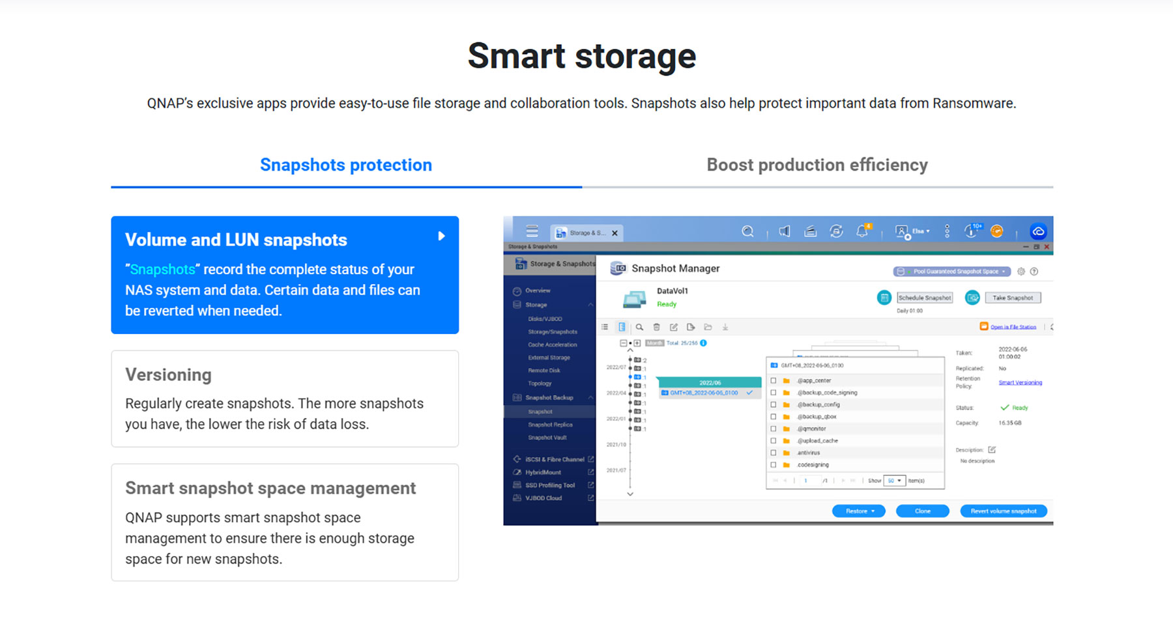Click the hamburger main menu icon
The image size is (1173, 622).
[532, 232]
